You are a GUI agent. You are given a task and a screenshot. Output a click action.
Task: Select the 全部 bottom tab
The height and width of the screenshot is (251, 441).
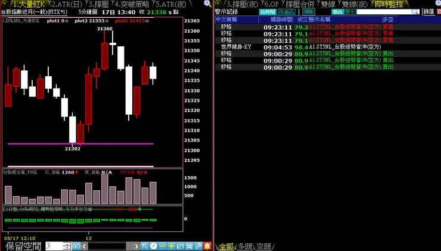[x=226, y=246]
